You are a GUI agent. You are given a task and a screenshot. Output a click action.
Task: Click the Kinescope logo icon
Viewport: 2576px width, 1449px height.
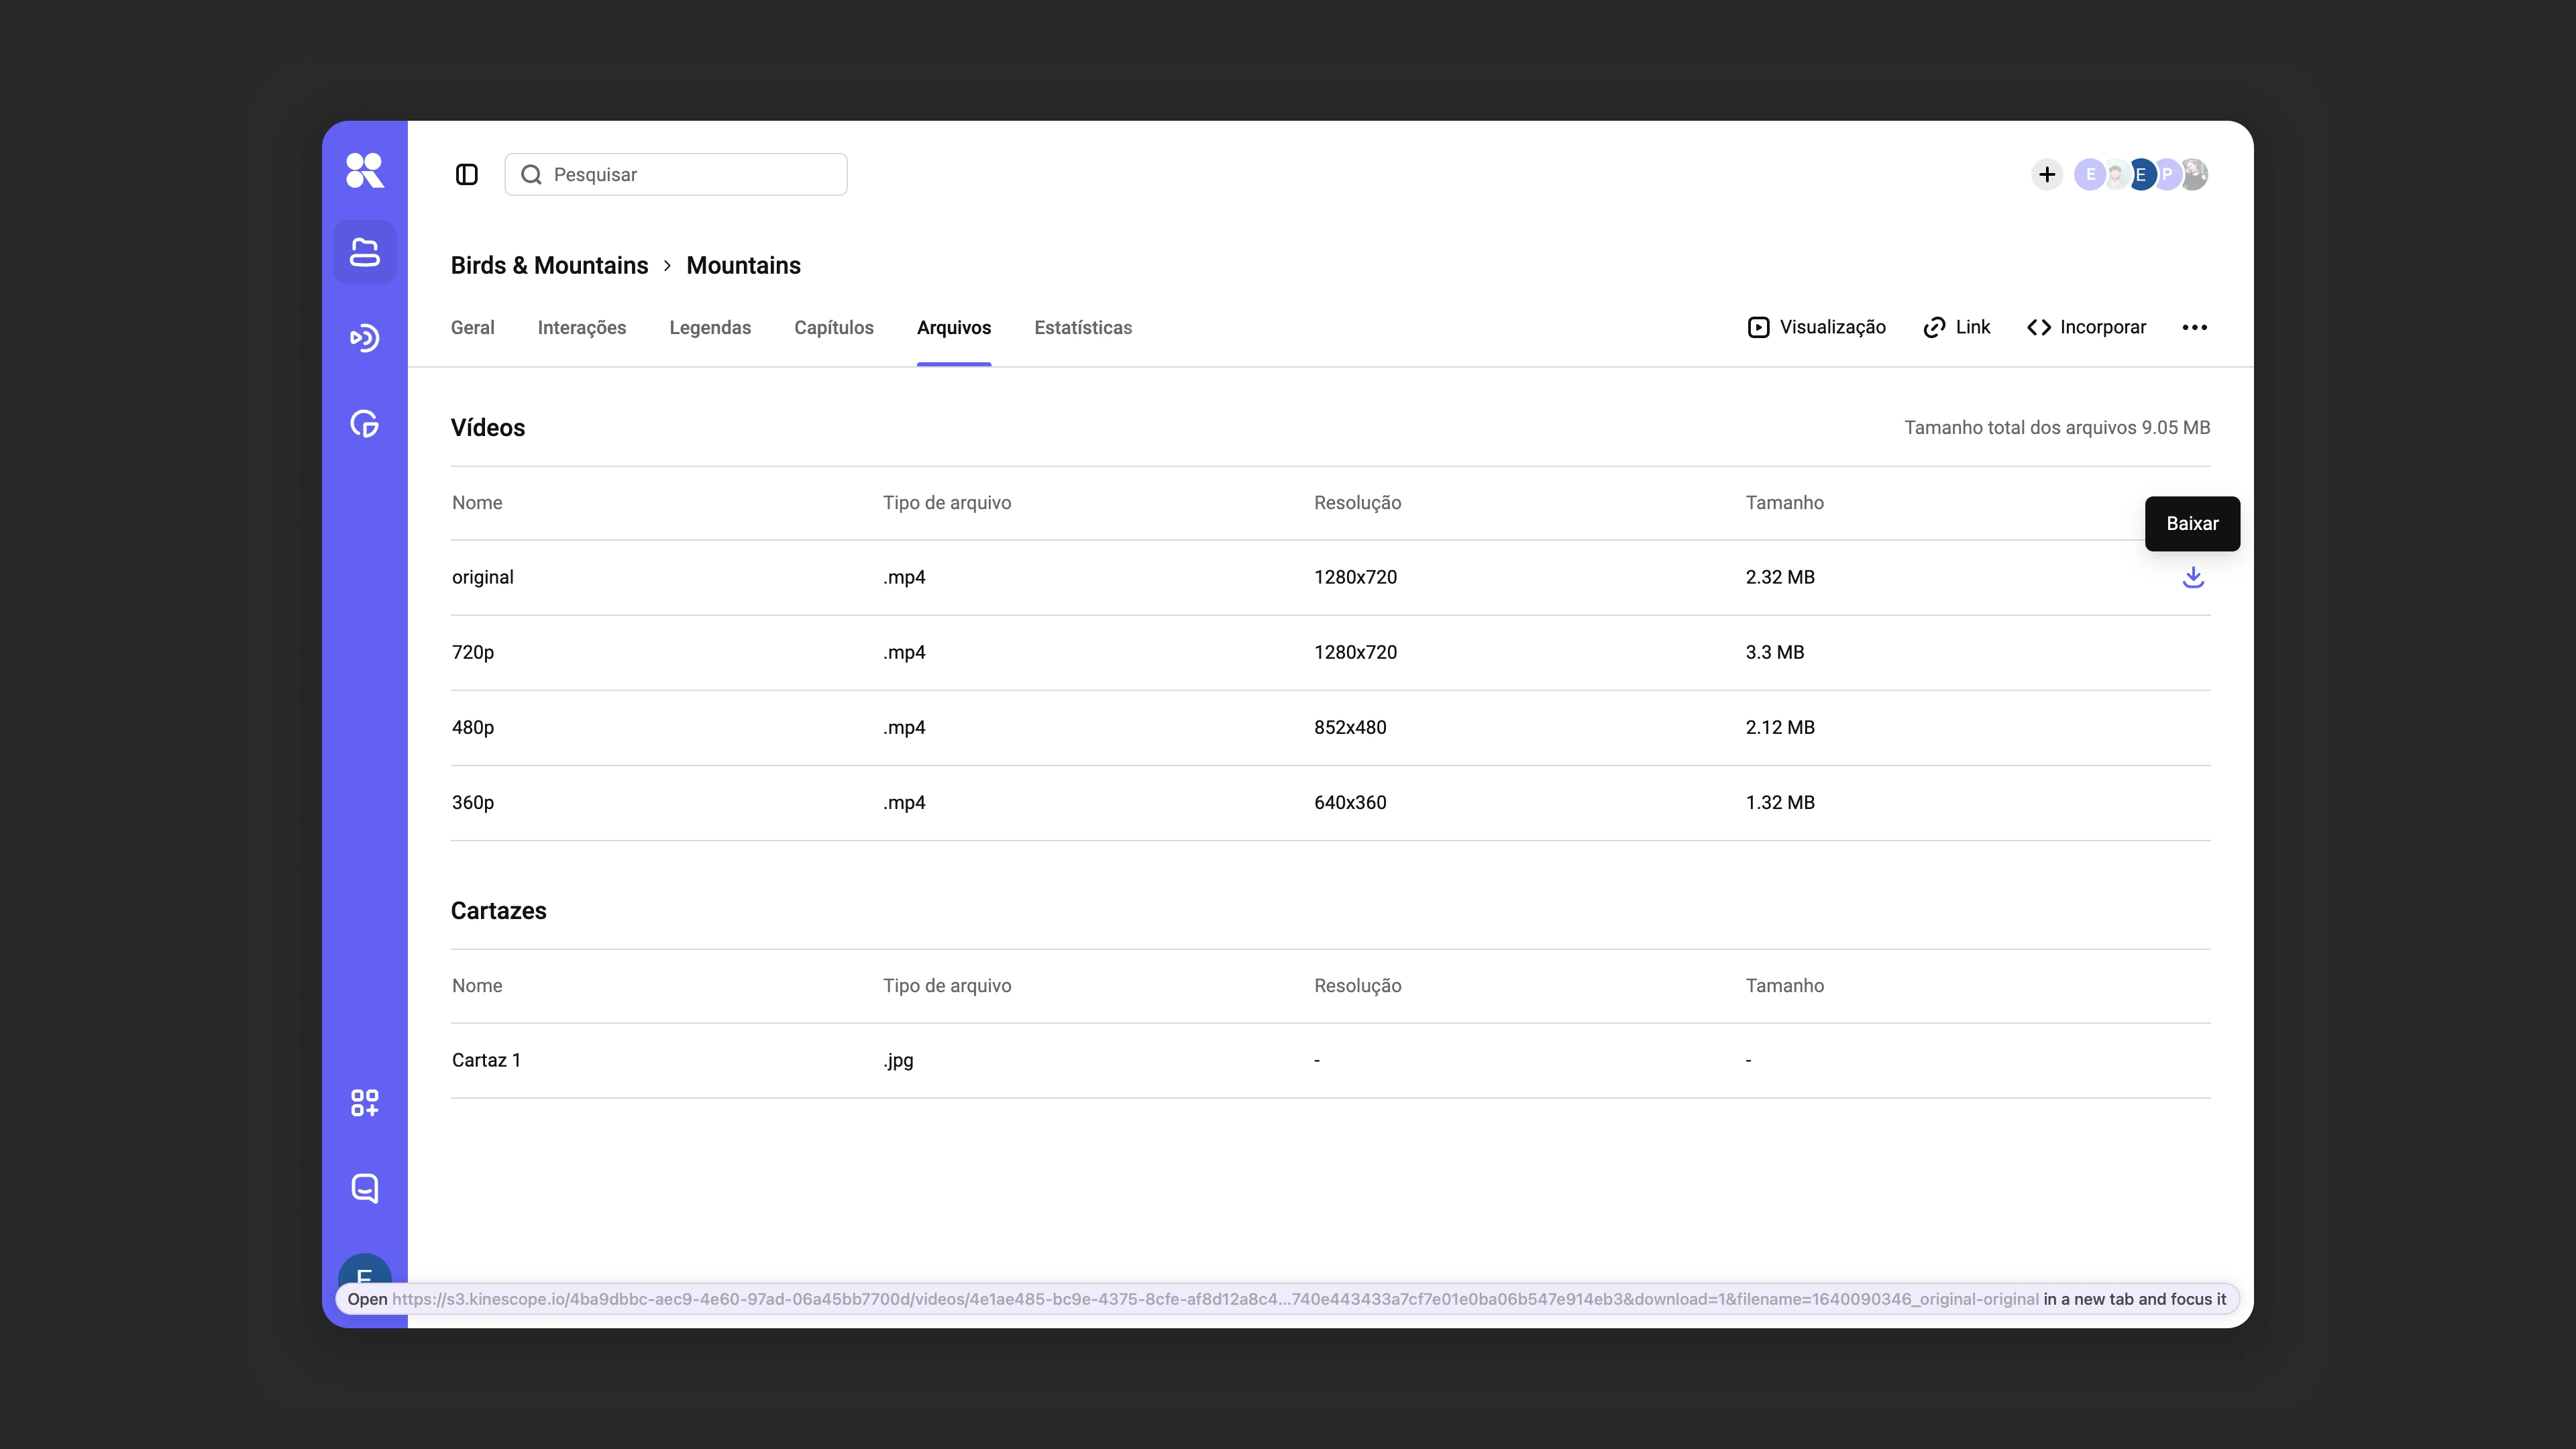(x=364, y=170)
